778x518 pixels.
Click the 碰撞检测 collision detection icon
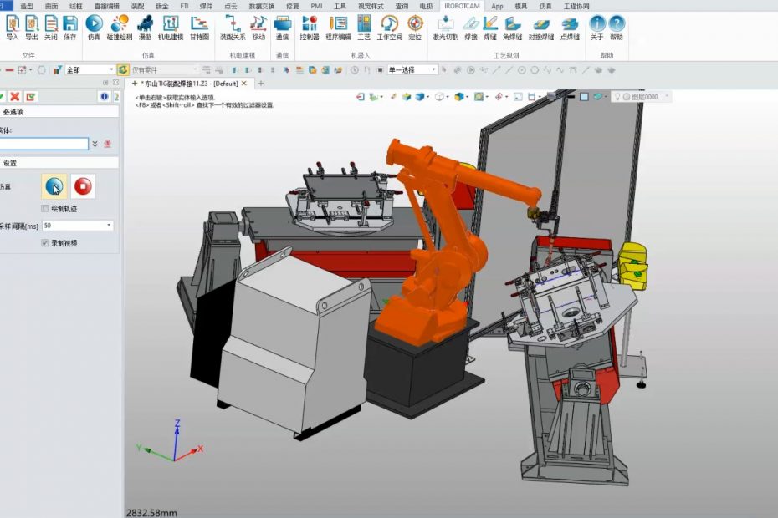(120, 28)
